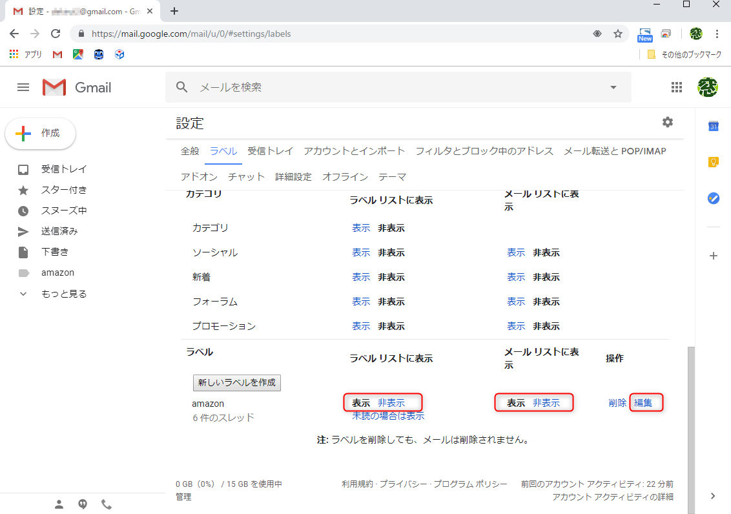731x514 pixels.
Task: Click the search magnifier icon
Action: pos(181,87)
